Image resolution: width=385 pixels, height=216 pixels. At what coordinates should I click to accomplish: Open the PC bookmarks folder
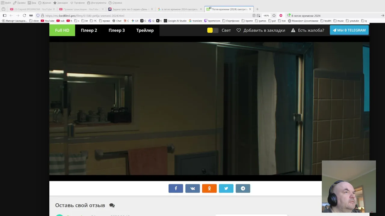click(93, 21)
